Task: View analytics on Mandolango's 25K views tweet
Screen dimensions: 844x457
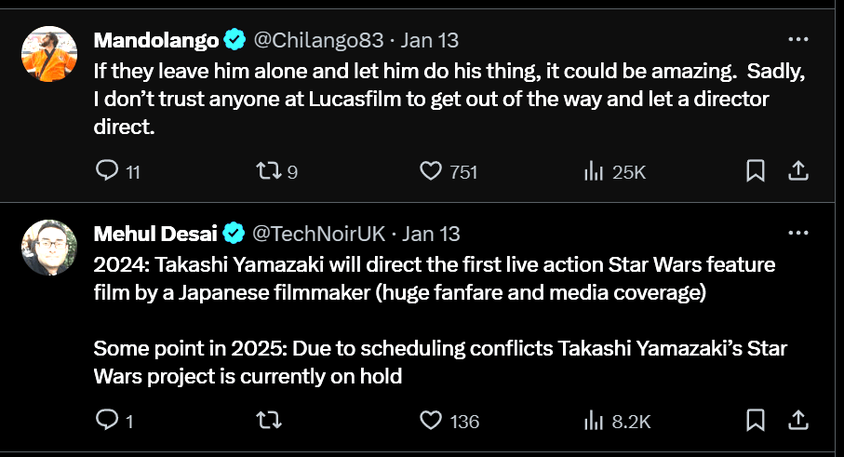Action: point(593,170)
